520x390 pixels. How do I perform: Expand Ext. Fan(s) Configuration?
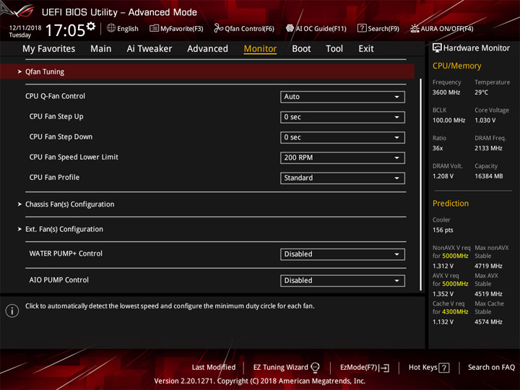pos(64,229)
